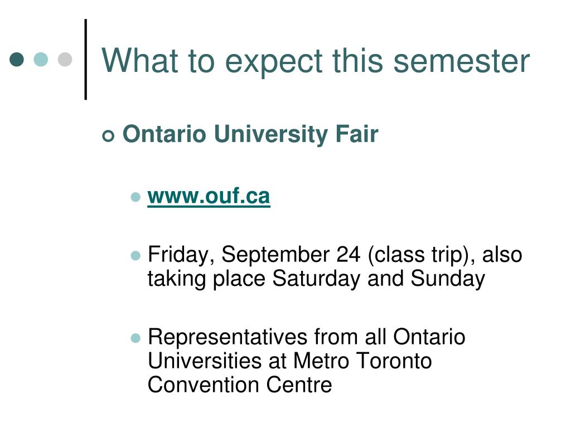Click the Ontario University Fair heading
The height and width of the screenshot is (428, 571).
click(250, 134)
